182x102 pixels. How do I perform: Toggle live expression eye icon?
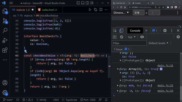click(x=142, y=37)
